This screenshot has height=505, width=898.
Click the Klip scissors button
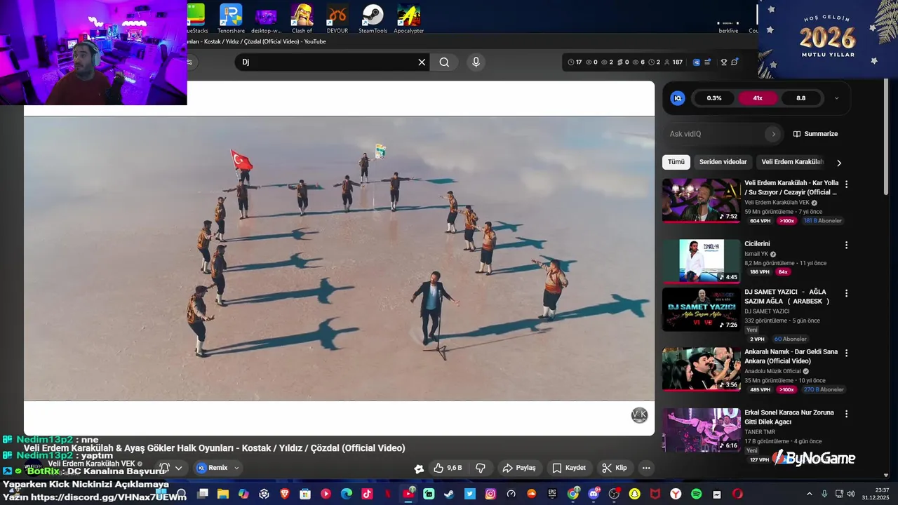coord(615,468)
